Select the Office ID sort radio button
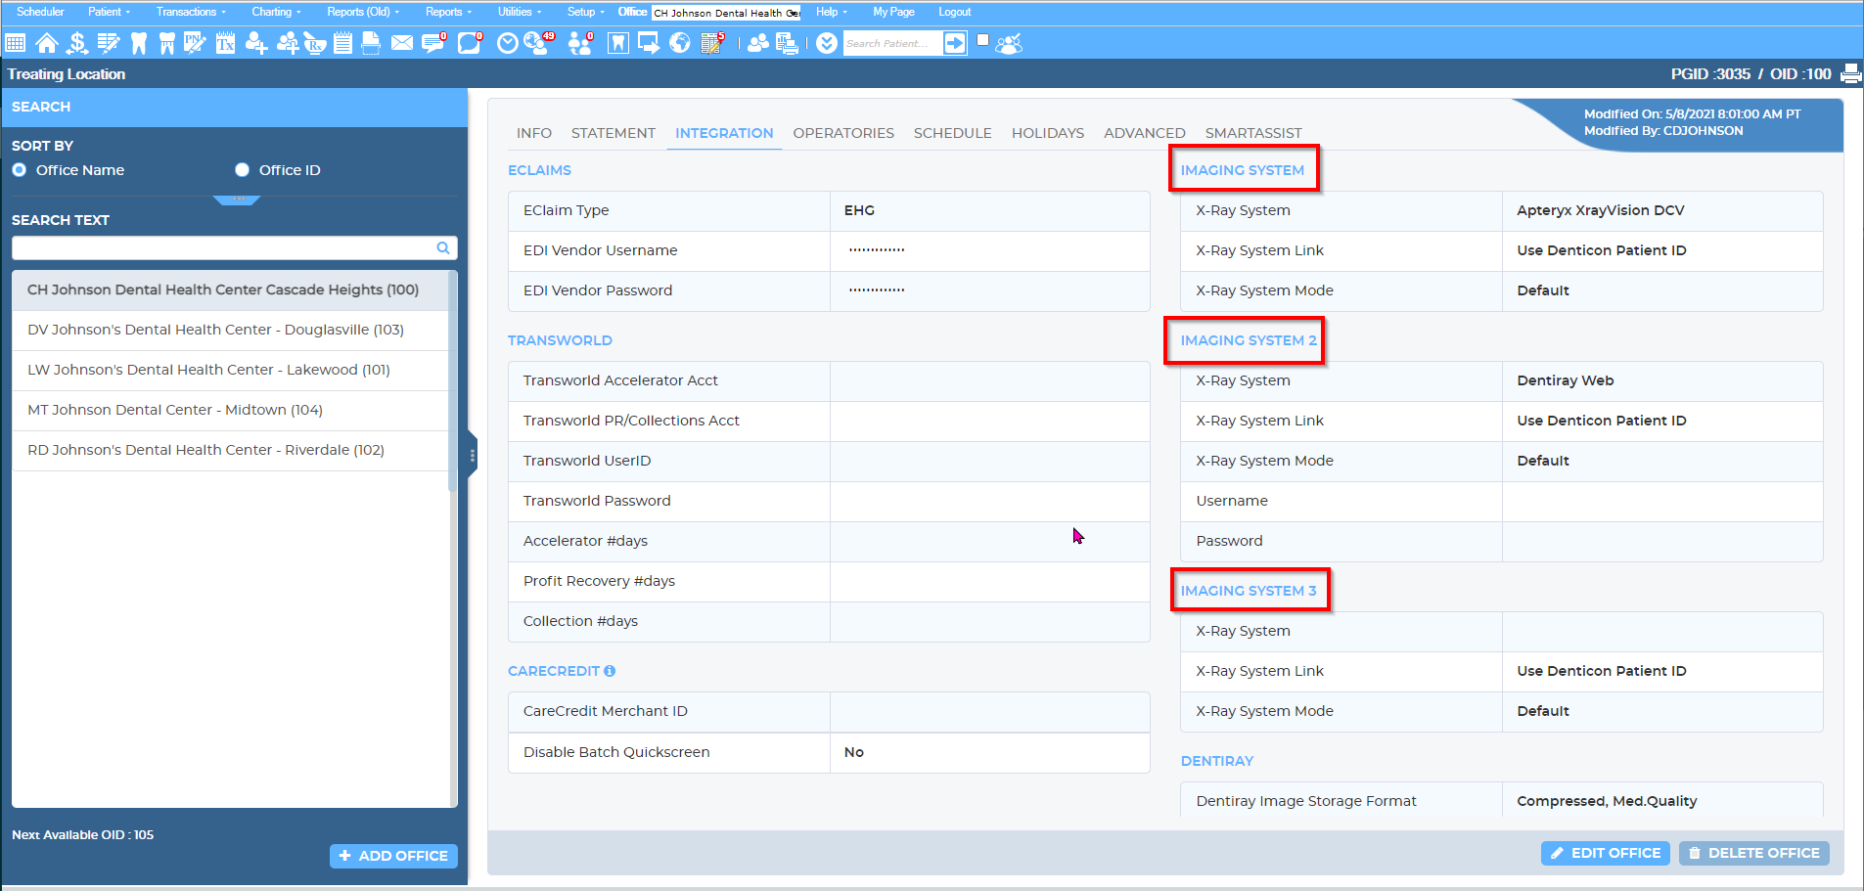Image resolution: width=1864 pixels, height=891 pixels. (242, 170)
